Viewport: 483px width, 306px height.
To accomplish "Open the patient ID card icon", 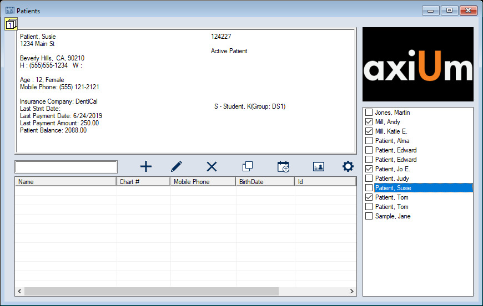I will click(318, 166).
